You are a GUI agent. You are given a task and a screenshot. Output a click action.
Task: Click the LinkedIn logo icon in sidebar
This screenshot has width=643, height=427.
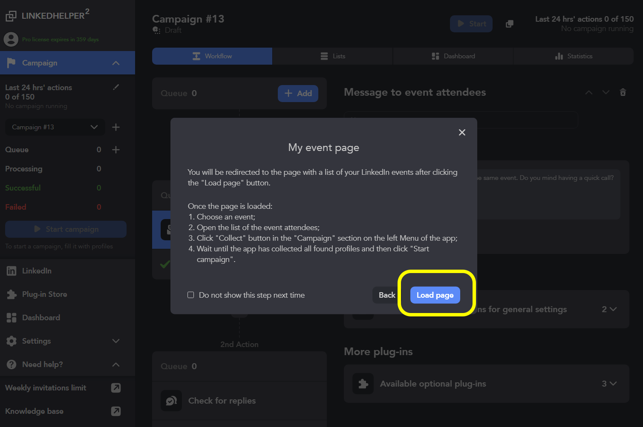[12, 271]
